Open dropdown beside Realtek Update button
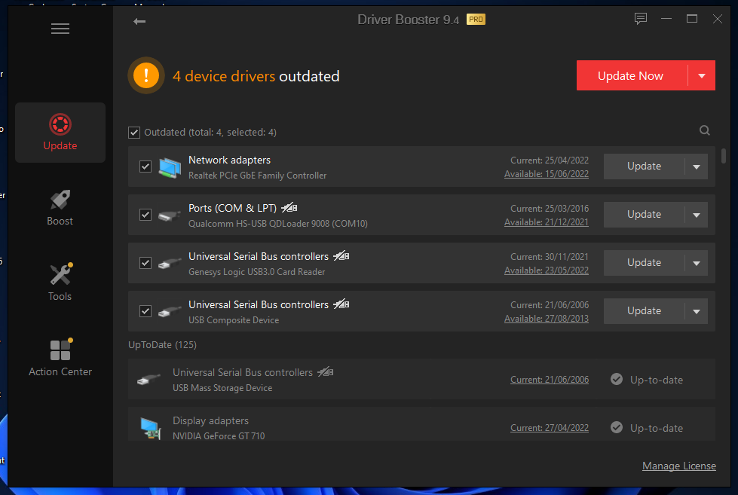Viewport: 738px width, 495px height. (696, 167)
